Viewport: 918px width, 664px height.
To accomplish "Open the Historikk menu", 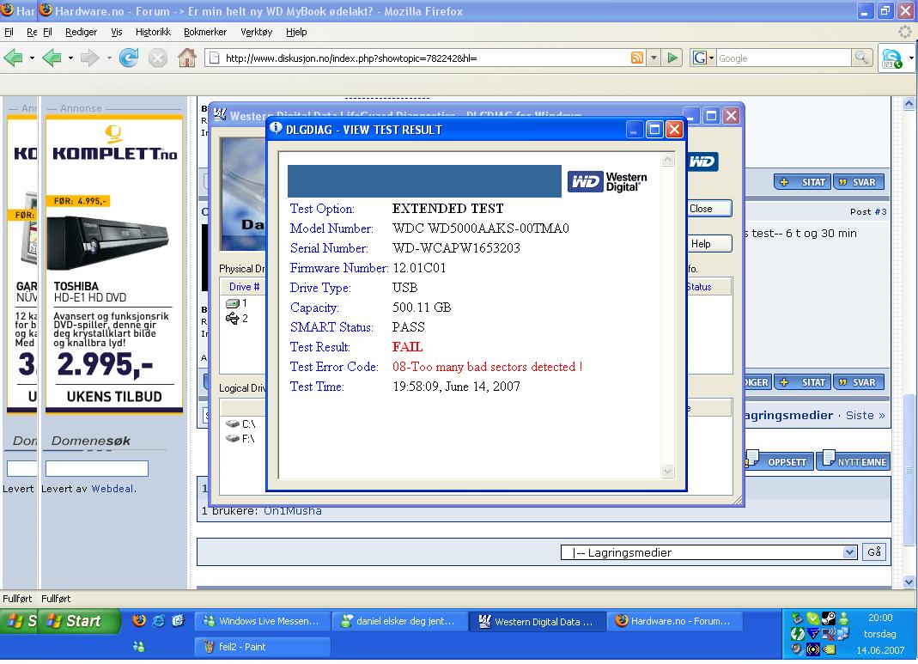I will pos(153,32).
